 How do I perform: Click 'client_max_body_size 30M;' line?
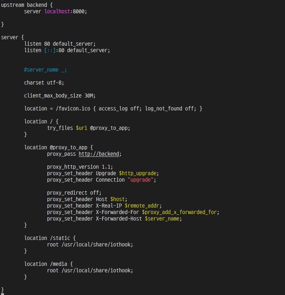pos(60,96)
